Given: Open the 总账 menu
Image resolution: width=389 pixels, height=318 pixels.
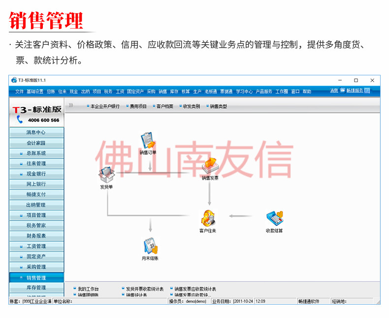Looking at the screenshot, I should 51,92.
